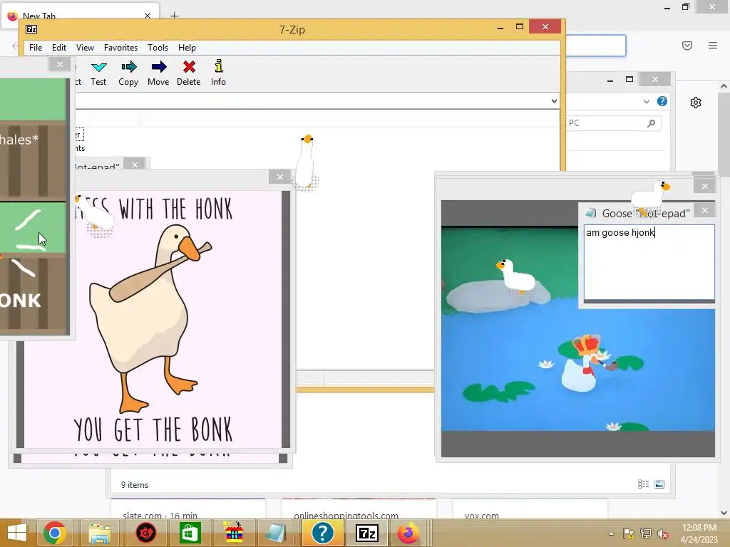Open the File menu in 7-Zip
Viewport: 730px width, 547px height.
(x=36, y=48)
